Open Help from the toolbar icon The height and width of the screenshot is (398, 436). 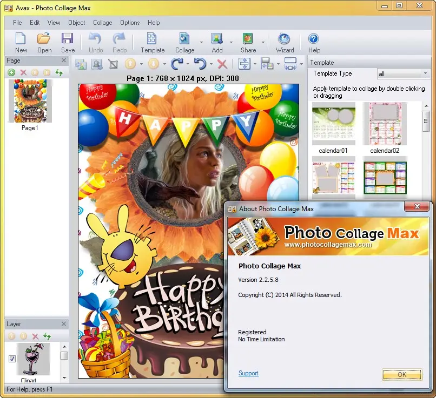314,43
